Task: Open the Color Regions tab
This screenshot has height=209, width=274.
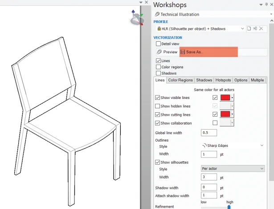Action: pos(180,80)
